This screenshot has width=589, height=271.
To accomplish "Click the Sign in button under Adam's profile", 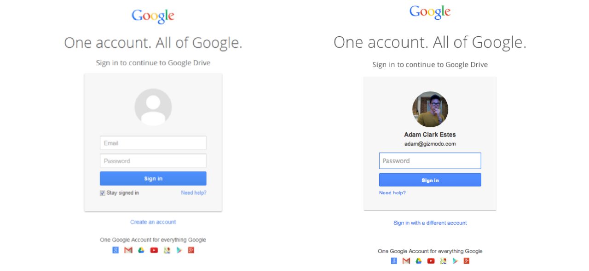I will [x=430, y=180].
